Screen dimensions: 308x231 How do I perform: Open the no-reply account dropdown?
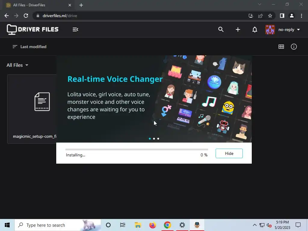289,30
